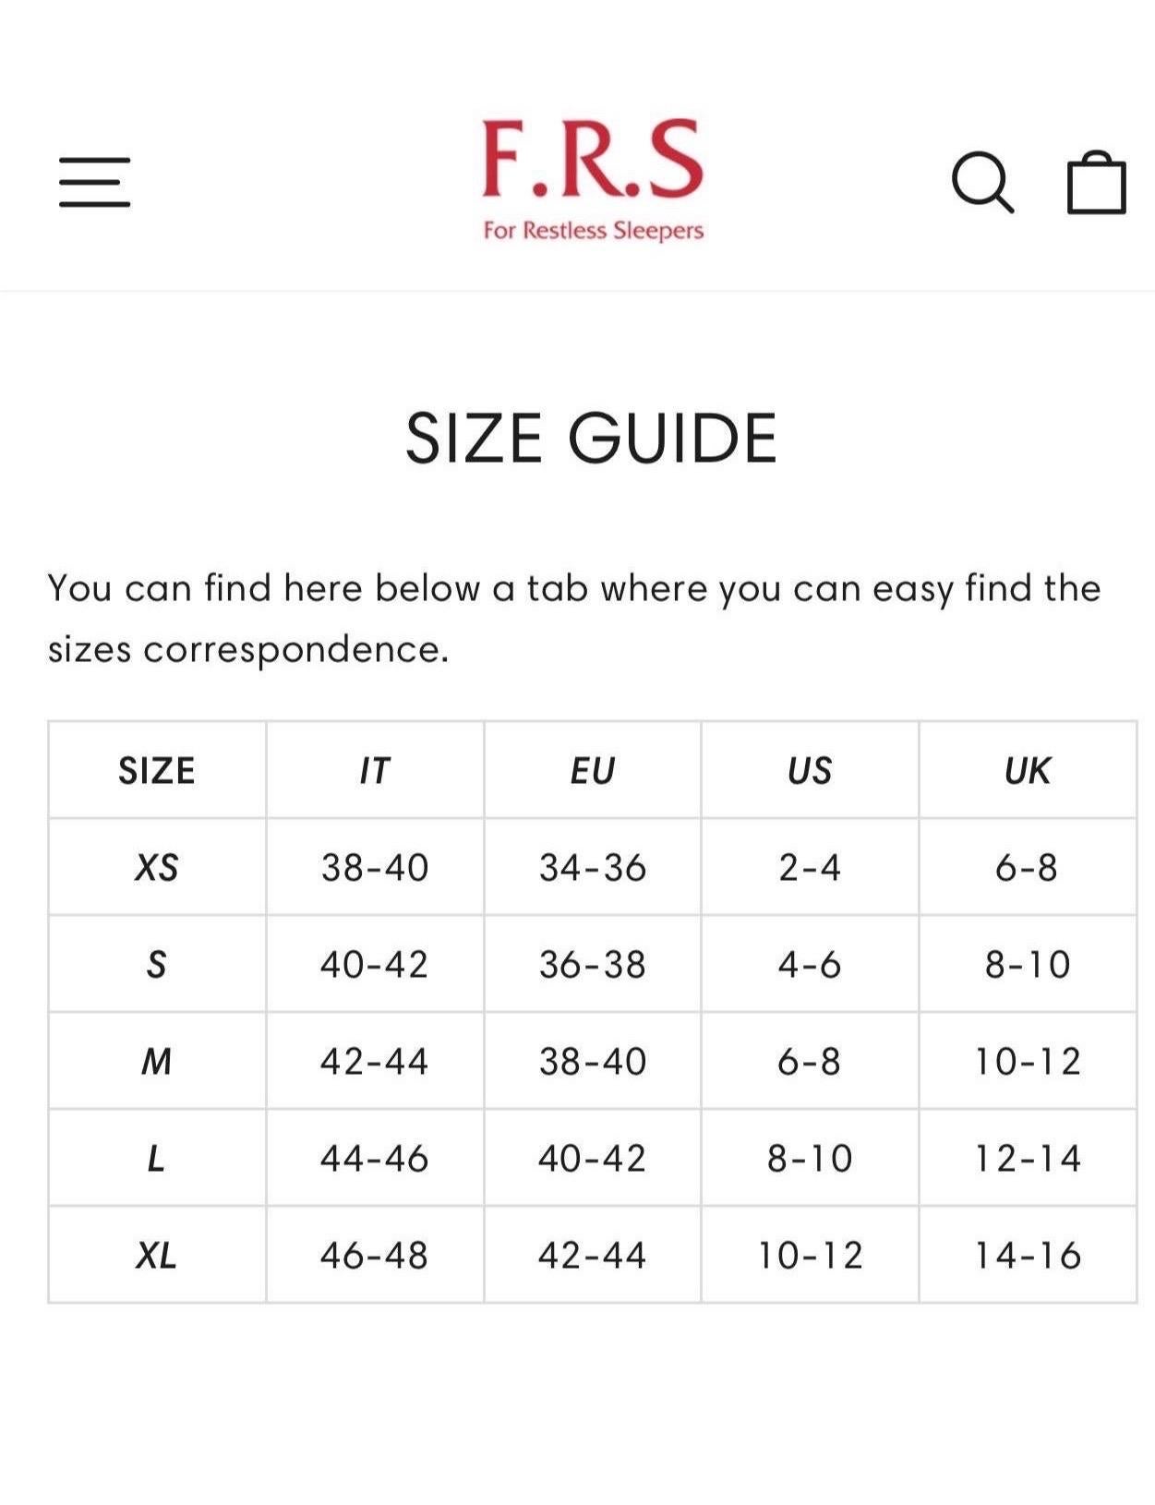Select the UK column header
The image size is (1155, 1505).
tap(1028, 771)
